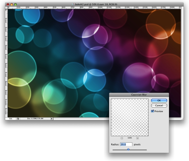Click the window resize grip corner
Viewport: 189px width, 161px height.
(182, 119)
